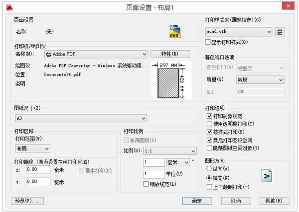Click the 帮助 help button
This screenshot has width=299, height=212.
click(x=274, y=201)
